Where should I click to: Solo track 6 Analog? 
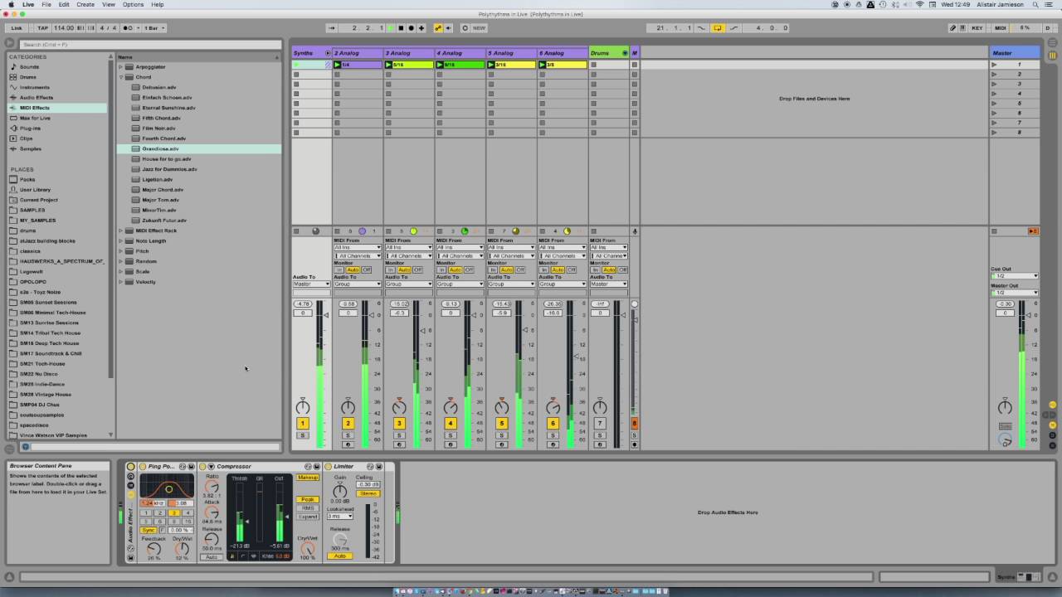(553, 435)
